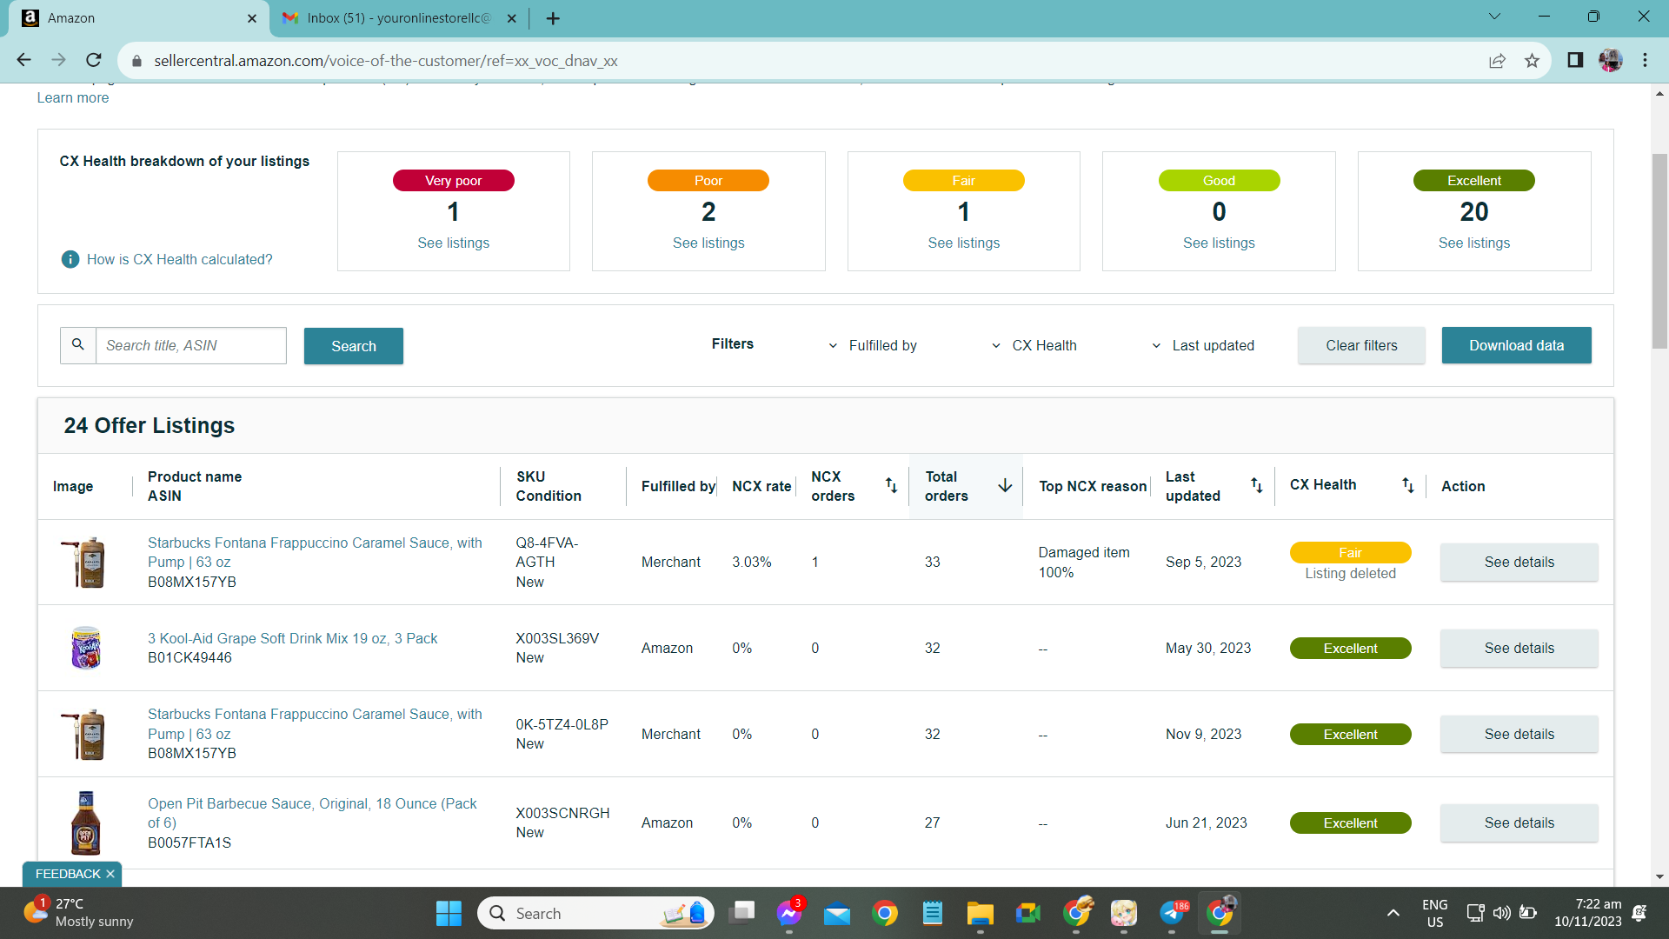
Task: Expand the Fulfilled by filter
Action: click(873, 345)
